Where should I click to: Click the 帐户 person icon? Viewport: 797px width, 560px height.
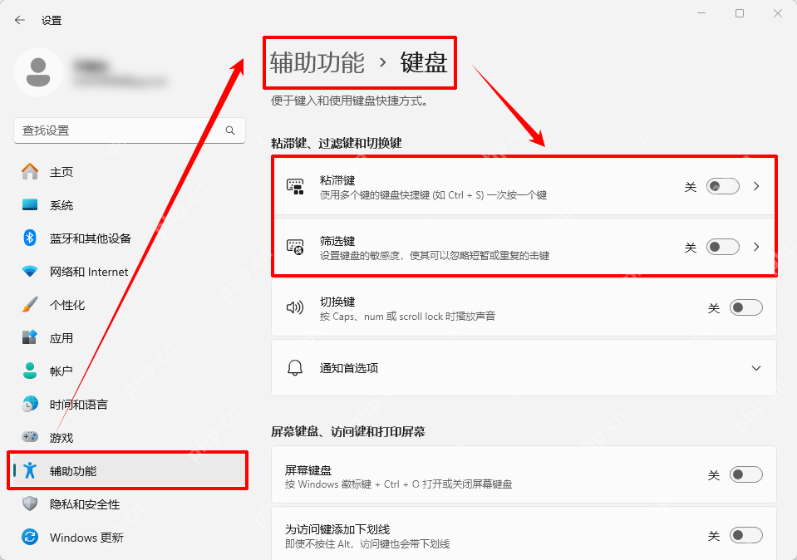click(x=30, y=371)
